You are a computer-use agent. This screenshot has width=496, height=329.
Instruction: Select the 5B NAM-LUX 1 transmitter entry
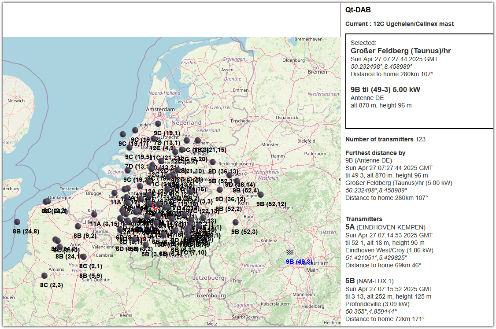pyautogui.click(x=369, y=281)
